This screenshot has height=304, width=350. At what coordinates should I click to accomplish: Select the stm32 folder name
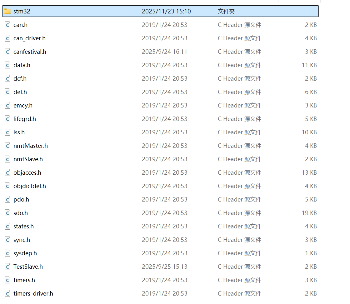pos(22,11)
